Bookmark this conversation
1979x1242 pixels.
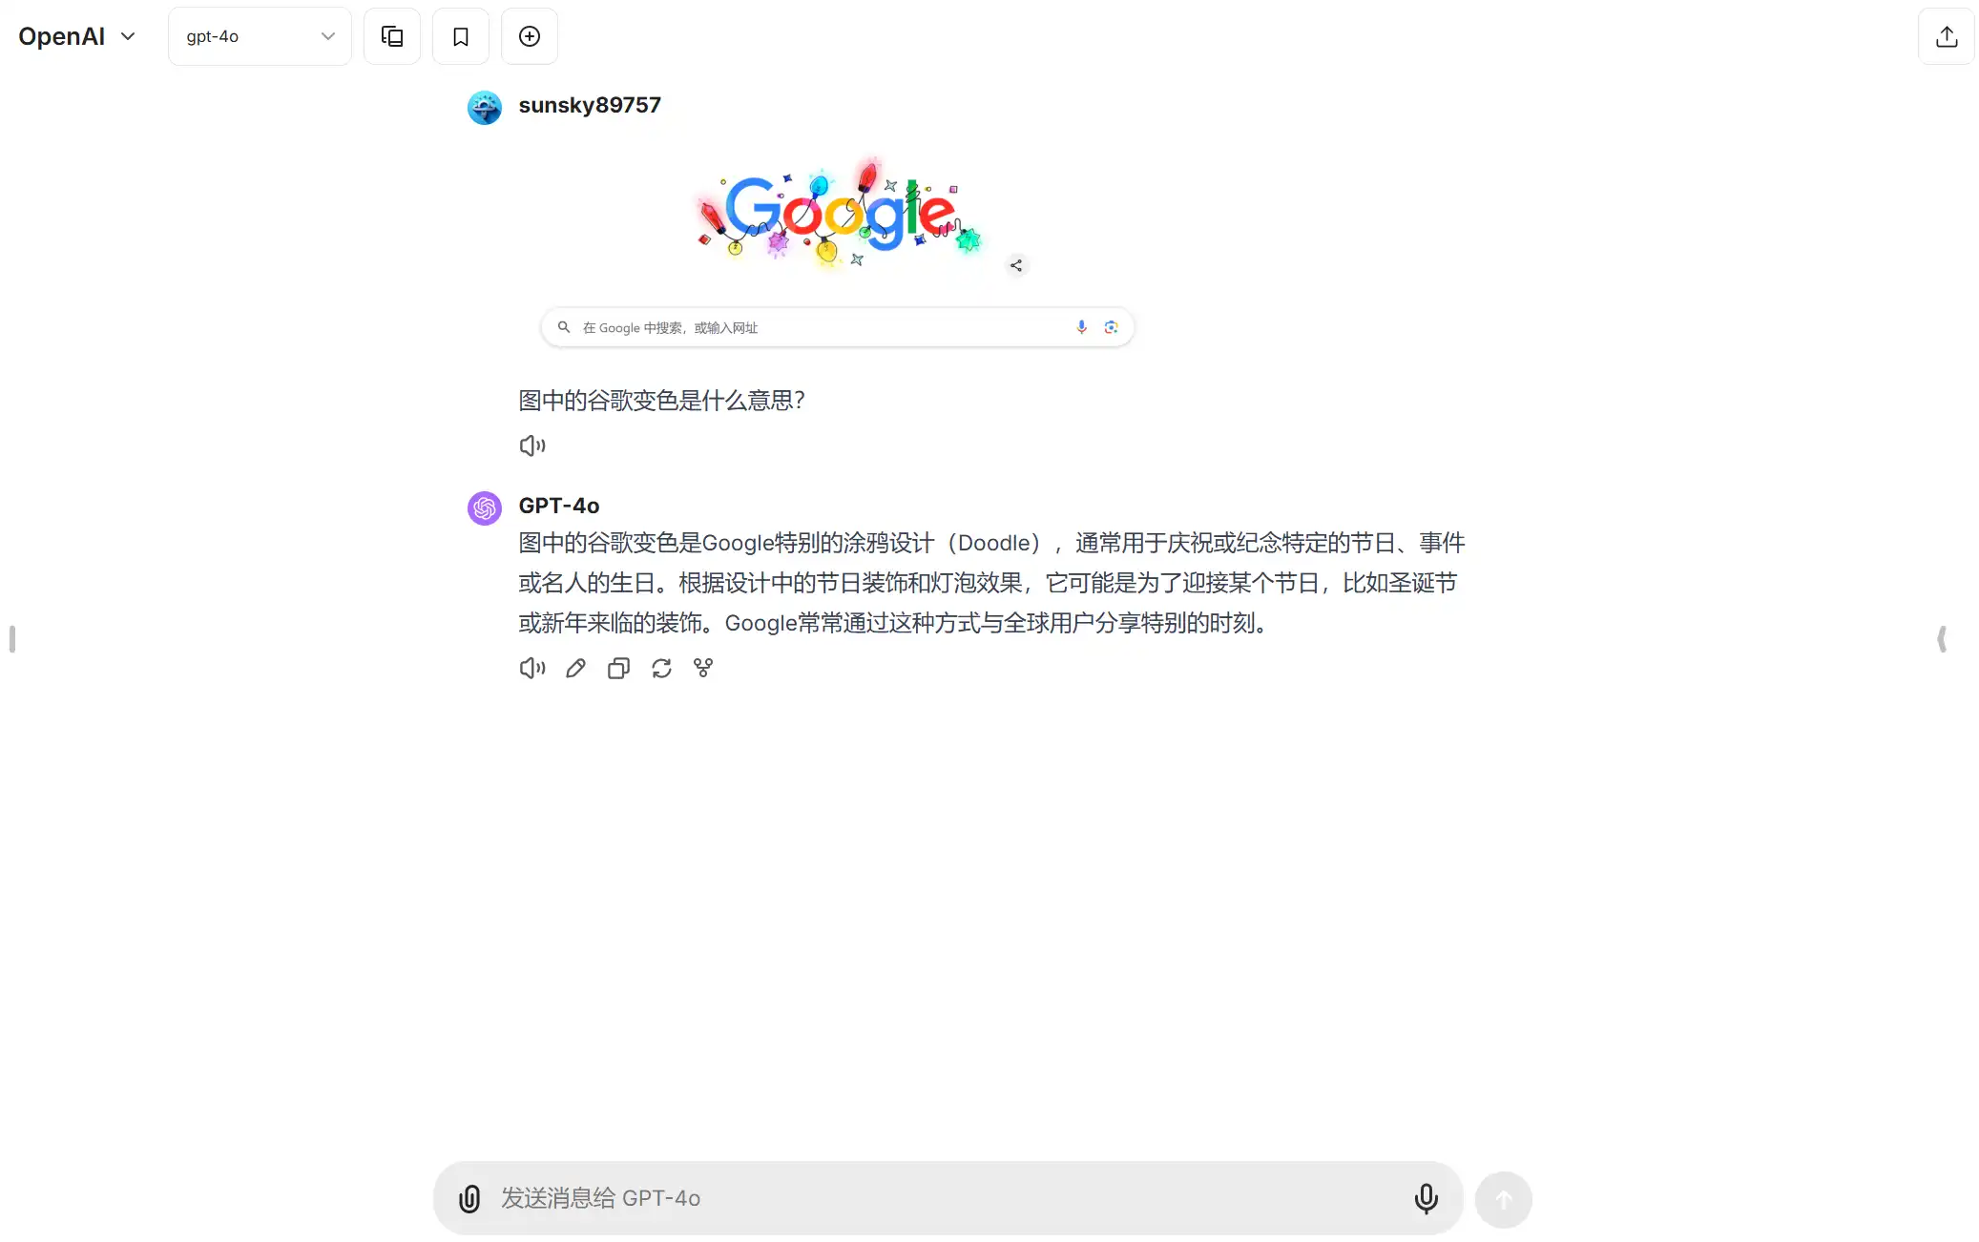click(x=461, y=36)
